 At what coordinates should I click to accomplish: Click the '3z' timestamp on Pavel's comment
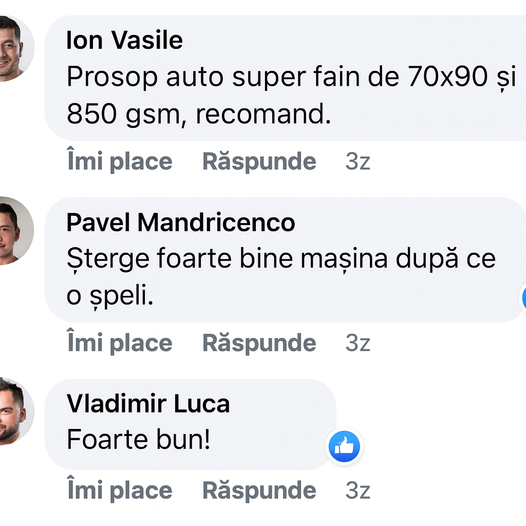coord(358,343)
